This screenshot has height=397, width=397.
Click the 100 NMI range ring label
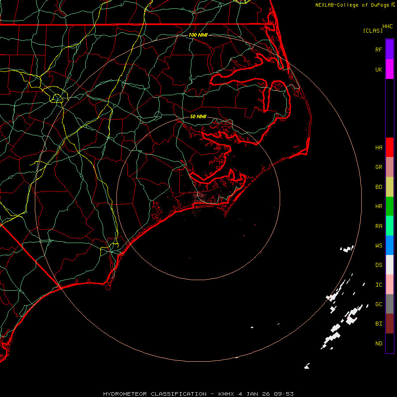pos(198,35)
